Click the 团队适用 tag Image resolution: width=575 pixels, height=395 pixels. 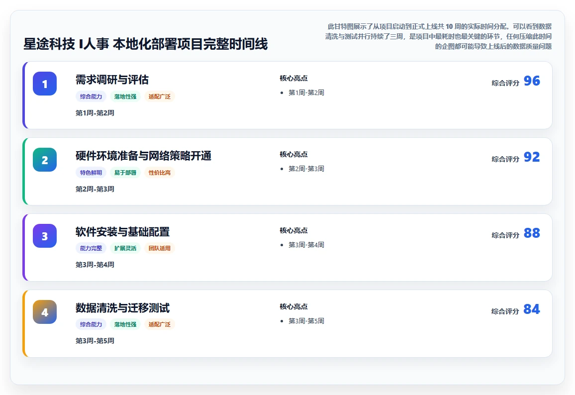click(x=160, y=248)
